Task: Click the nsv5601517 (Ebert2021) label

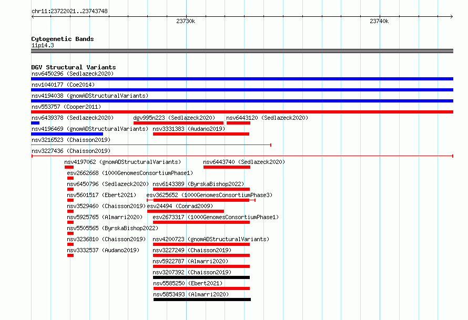Action: 101,195
